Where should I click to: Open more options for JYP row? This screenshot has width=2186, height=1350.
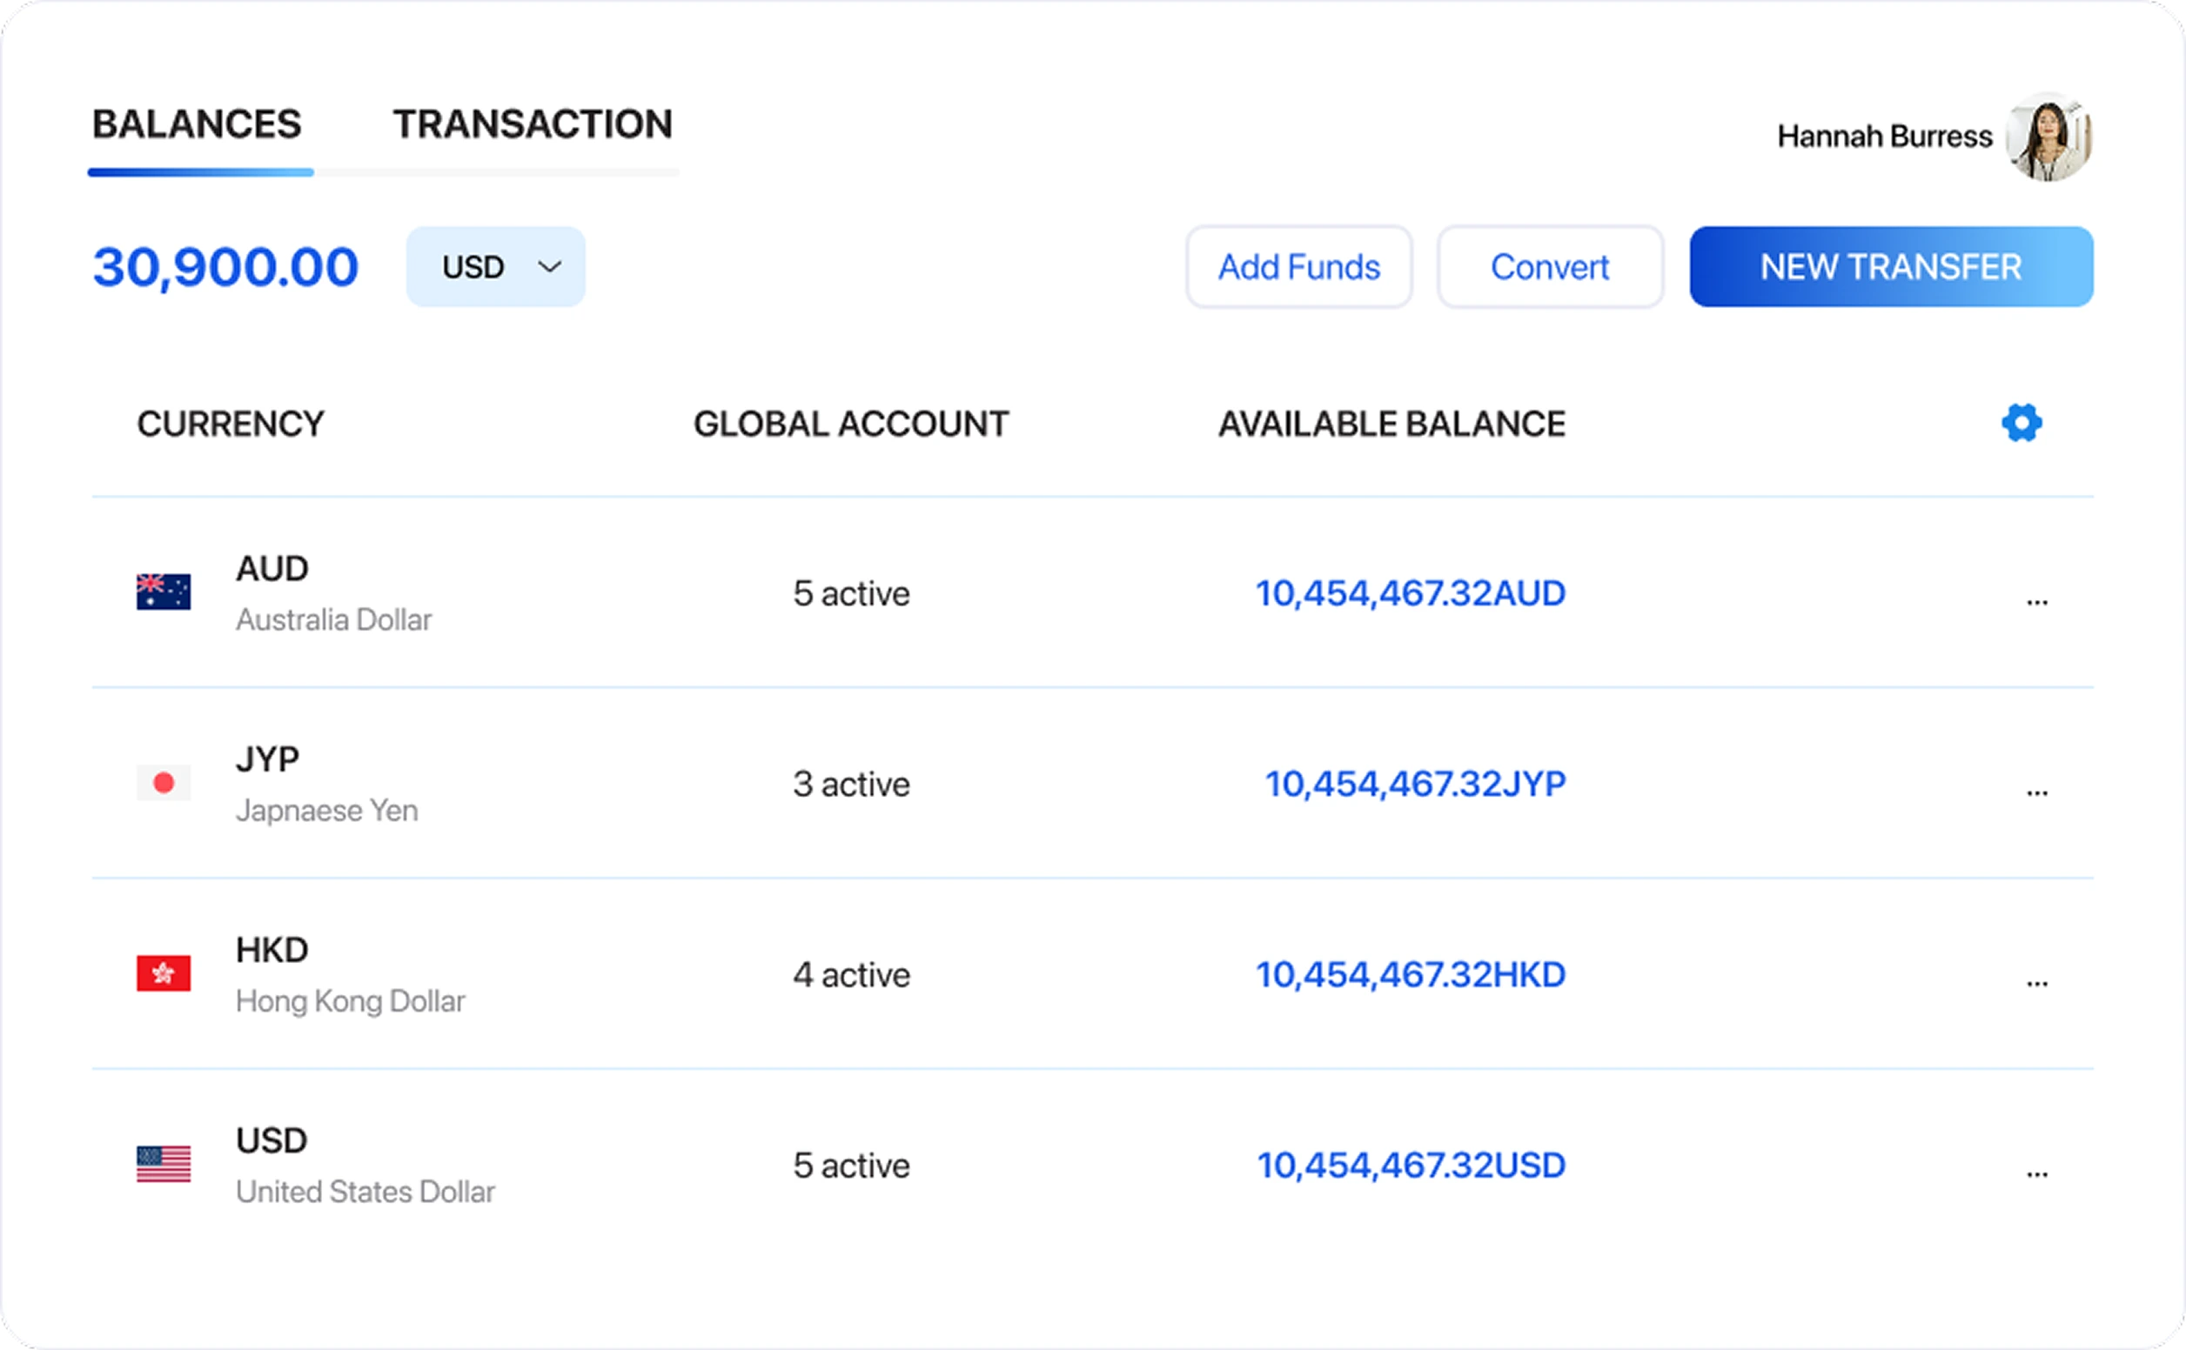point(2036,792)
